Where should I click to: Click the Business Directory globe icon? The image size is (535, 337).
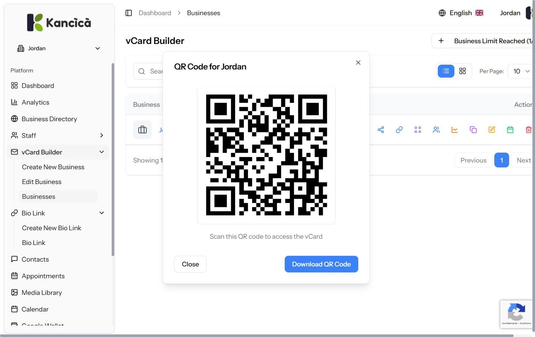(x=14, y=119)
